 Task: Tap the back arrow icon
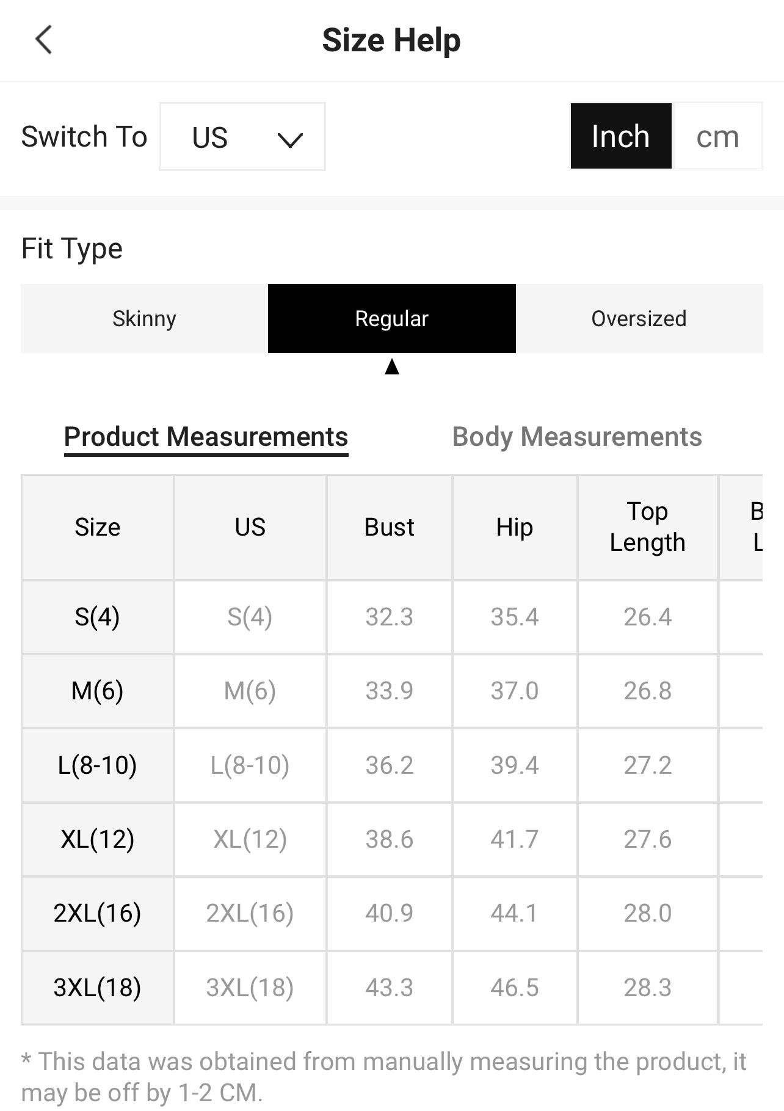coord(44,40)
